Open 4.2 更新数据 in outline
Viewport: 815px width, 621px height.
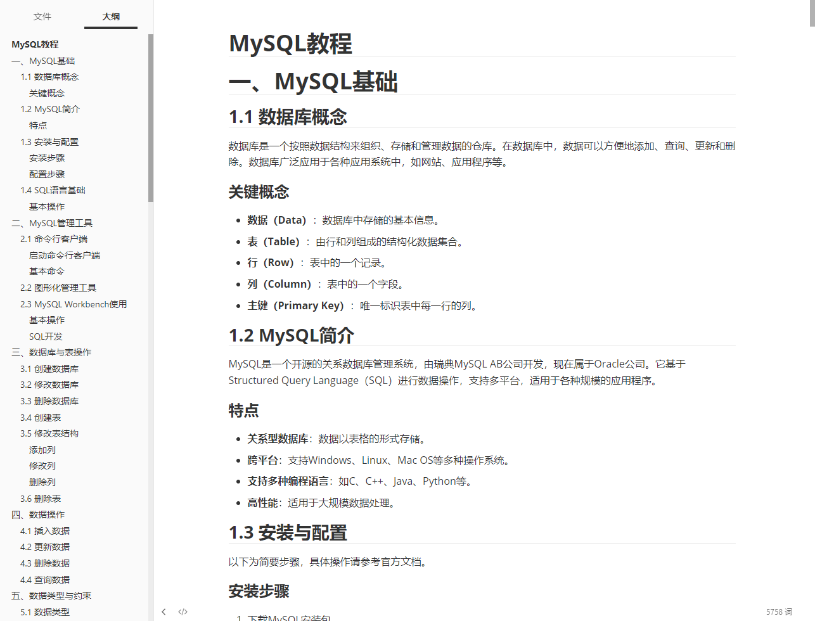(x=45, y=547)
